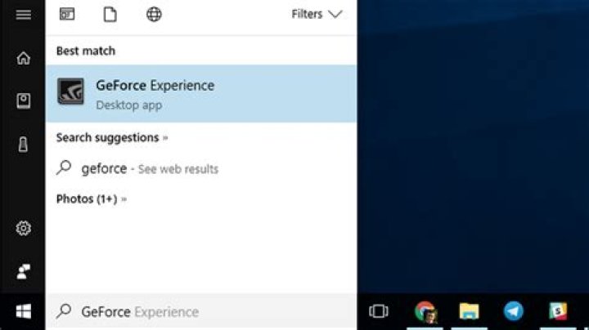Filter results by Web globe icon

[154, 14]
